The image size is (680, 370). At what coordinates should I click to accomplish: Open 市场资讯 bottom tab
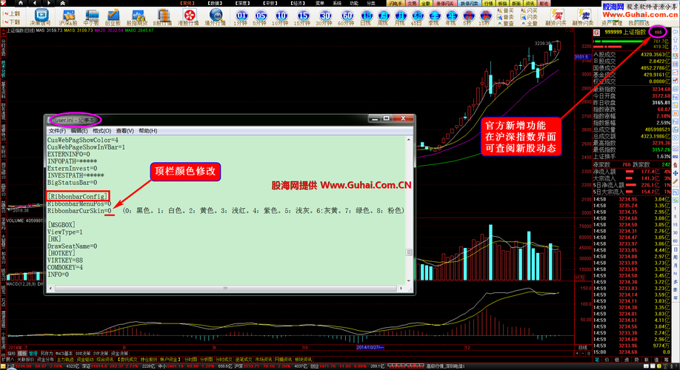click(x=263, y=360)
